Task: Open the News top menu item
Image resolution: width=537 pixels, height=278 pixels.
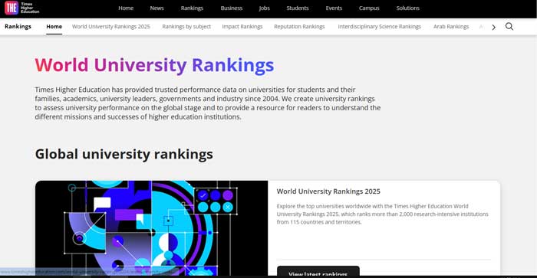Action: coord(156,8)
